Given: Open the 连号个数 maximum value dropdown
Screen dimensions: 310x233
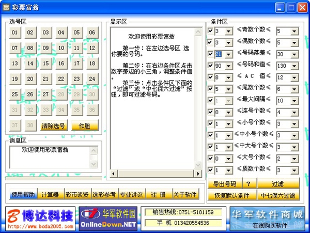Looking at the screenshot, I should click(295, 112).
